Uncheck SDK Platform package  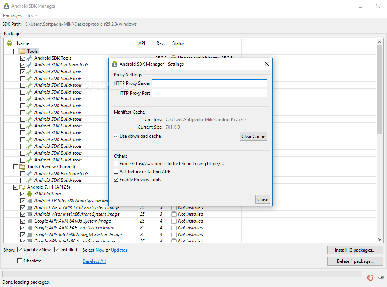pos(23,194)
